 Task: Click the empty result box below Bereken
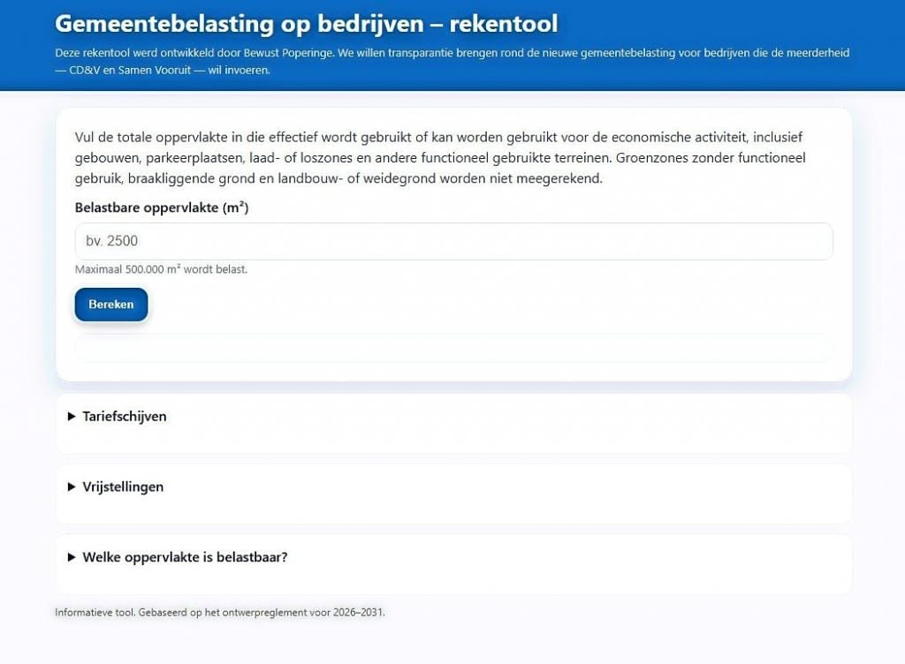click(454, 348)
